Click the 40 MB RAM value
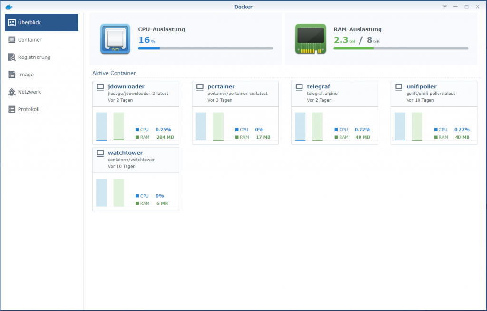The width and height of the screenshot is (487, 311). click(x=462, y=137)
